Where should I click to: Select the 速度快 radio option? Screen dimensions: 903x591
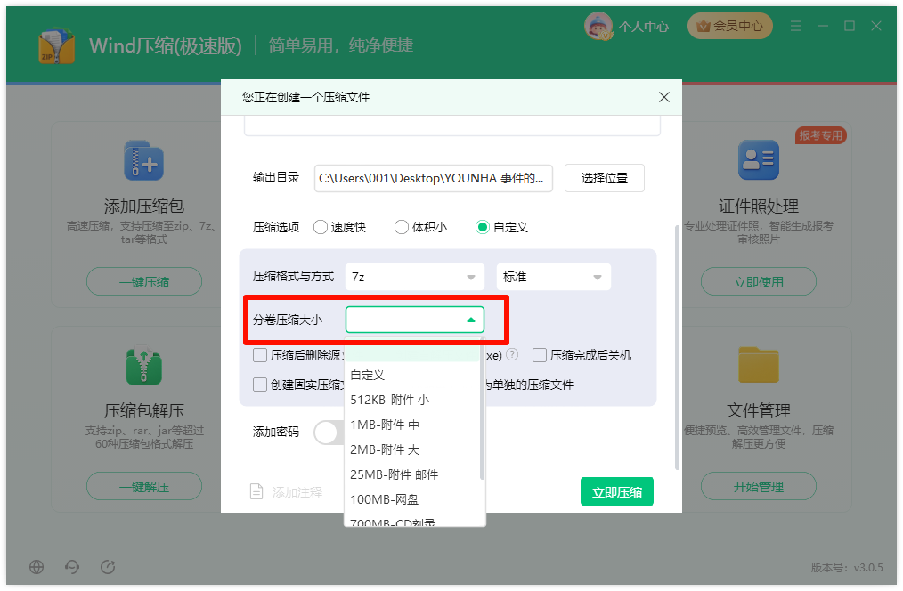click(x=321, y=227)
